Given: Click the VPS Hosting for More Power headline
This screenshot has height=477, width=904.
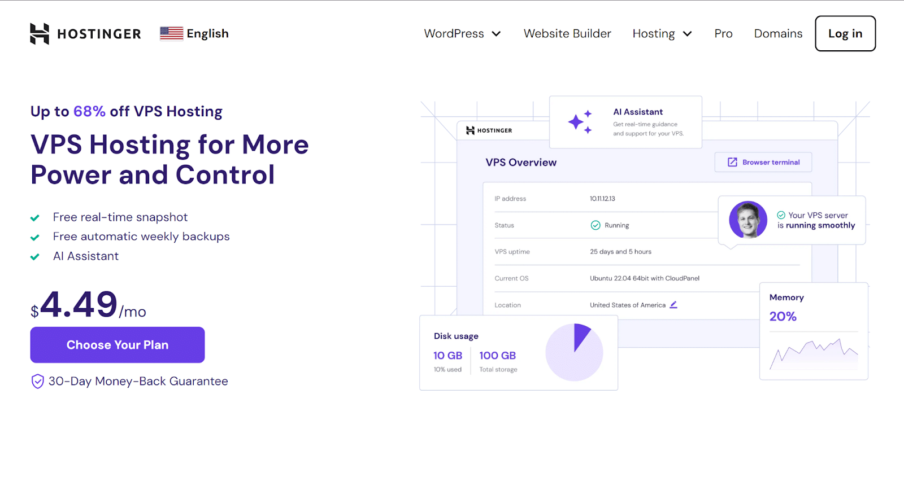Looking at the screenshot, I should pos(169,160).
